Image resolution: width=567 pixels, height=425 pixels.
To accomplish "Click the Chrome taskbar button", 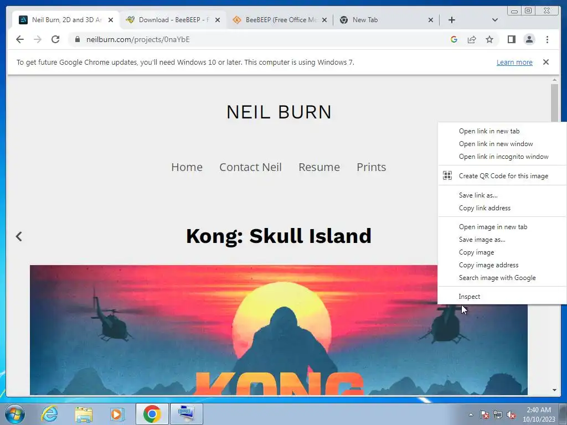I will tap(152, 414).
